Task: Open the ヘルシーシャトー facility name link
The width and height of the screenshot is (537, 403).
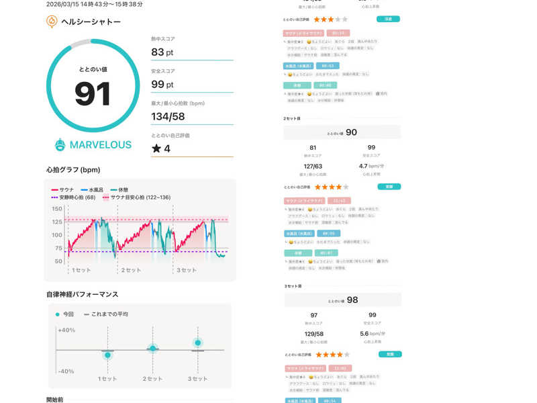Action: click(91, 21)
